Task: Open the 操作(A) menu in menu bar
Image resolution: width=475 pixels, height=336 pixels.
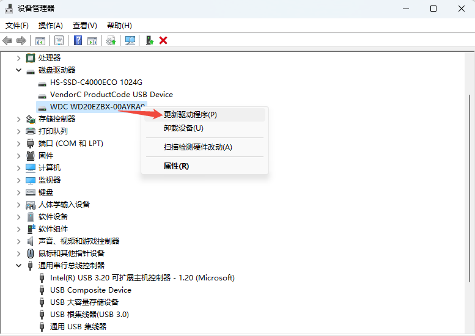Action: 50,26
